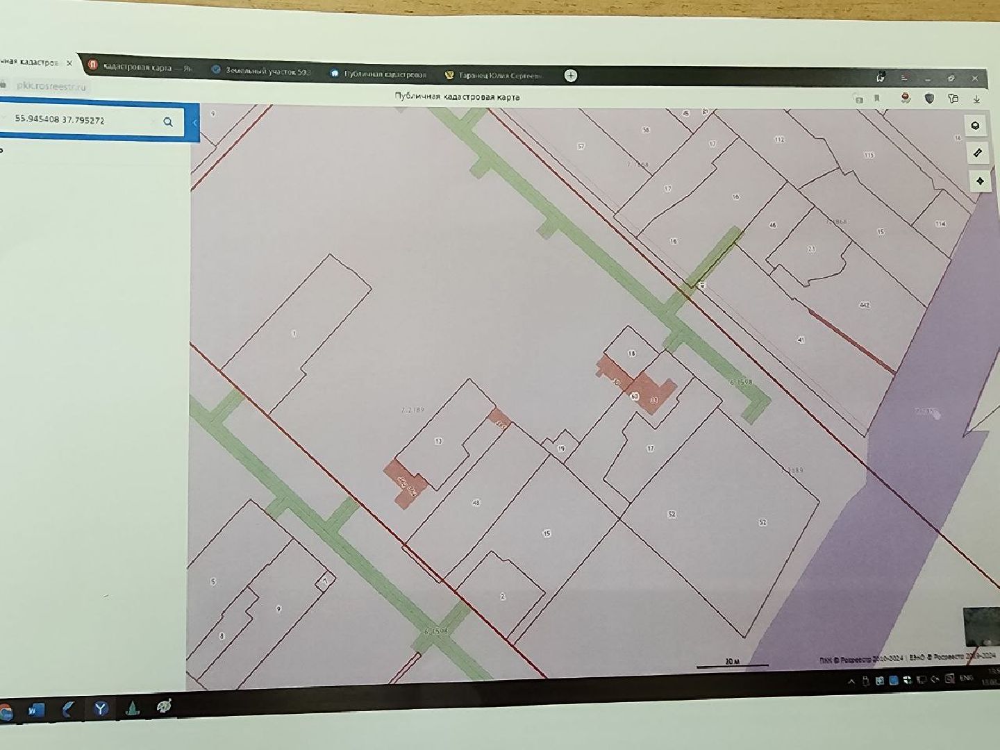Click the locate-me compass button on map
Image resolution: width=1000 pixels, height=750 pixels.
(980, 181)
